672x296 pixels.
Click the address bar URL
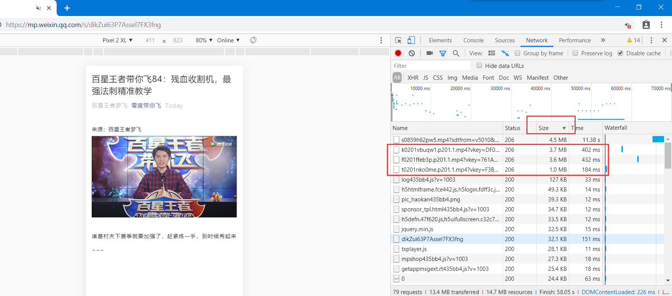click(83, 25)
